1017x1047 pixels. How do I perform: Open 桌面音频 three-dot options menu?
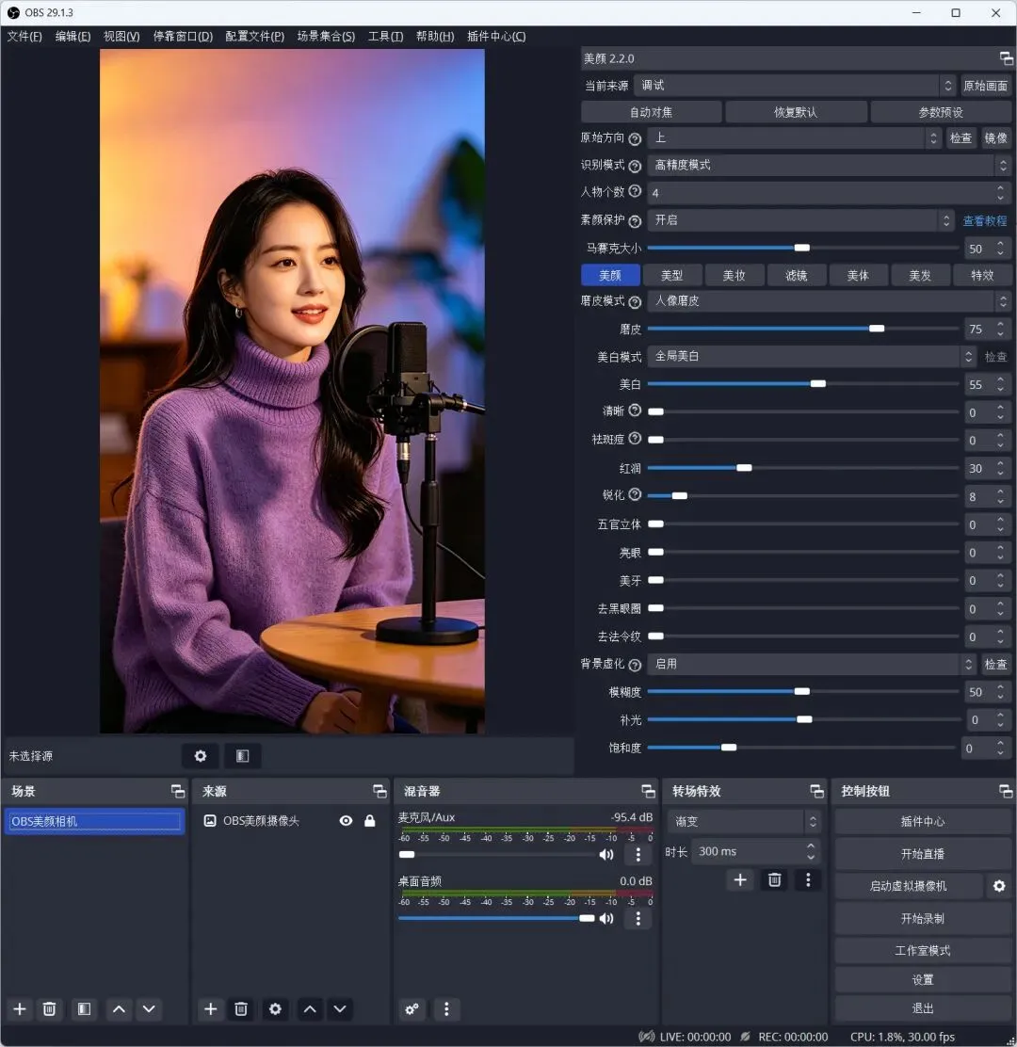638,919
